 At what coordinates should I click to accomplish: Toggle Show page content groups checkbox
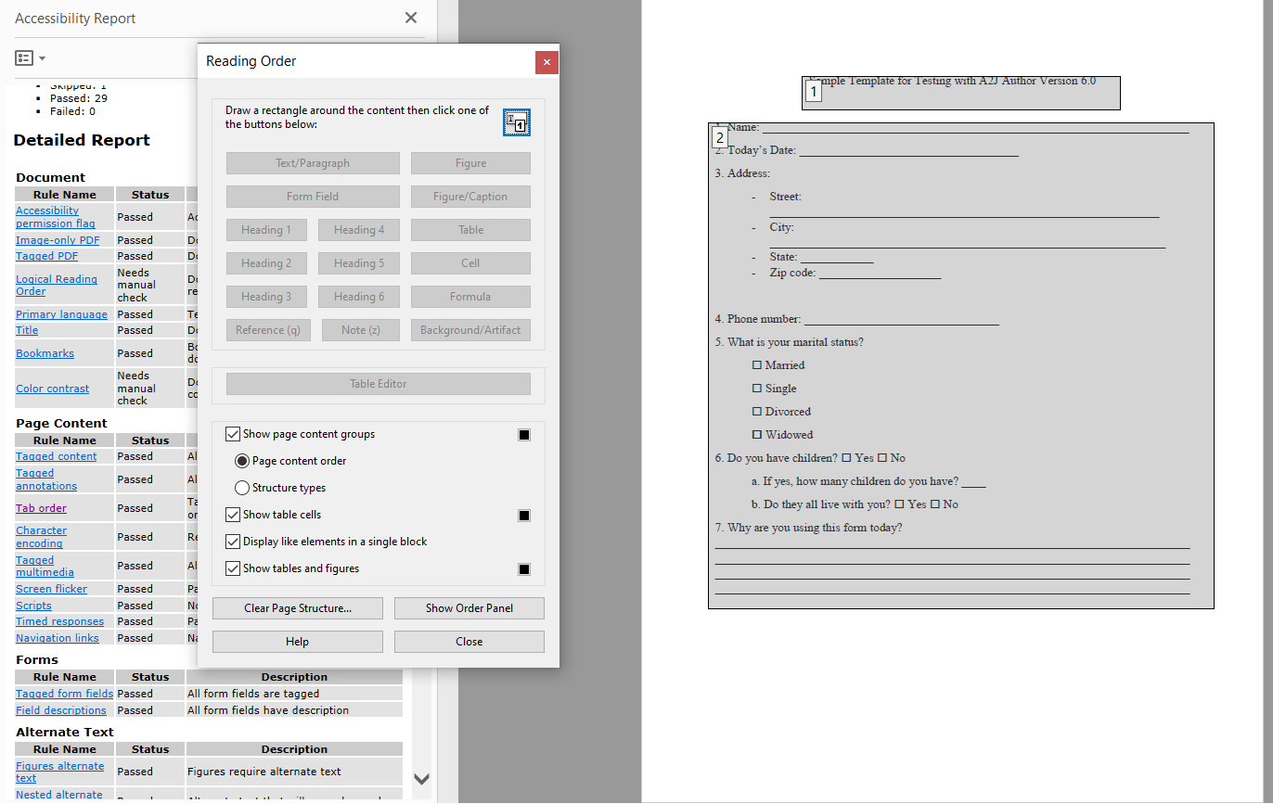pos(233,434)
